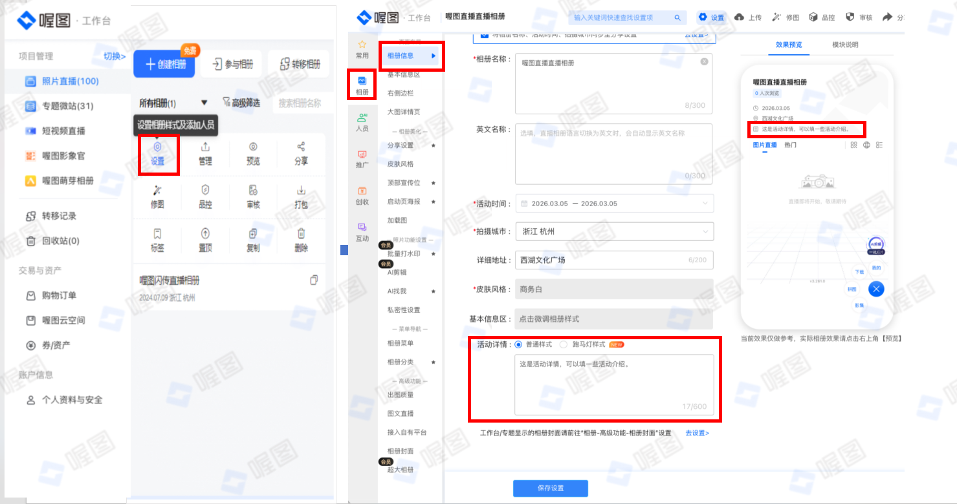Open the 创收 revenue icon in the sidebar
The image size is (957, 504).
[x=362, y=191]
